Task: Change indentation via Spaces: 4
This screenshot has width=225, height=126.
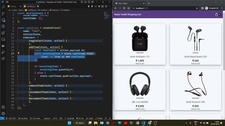Action: point(47,118)
